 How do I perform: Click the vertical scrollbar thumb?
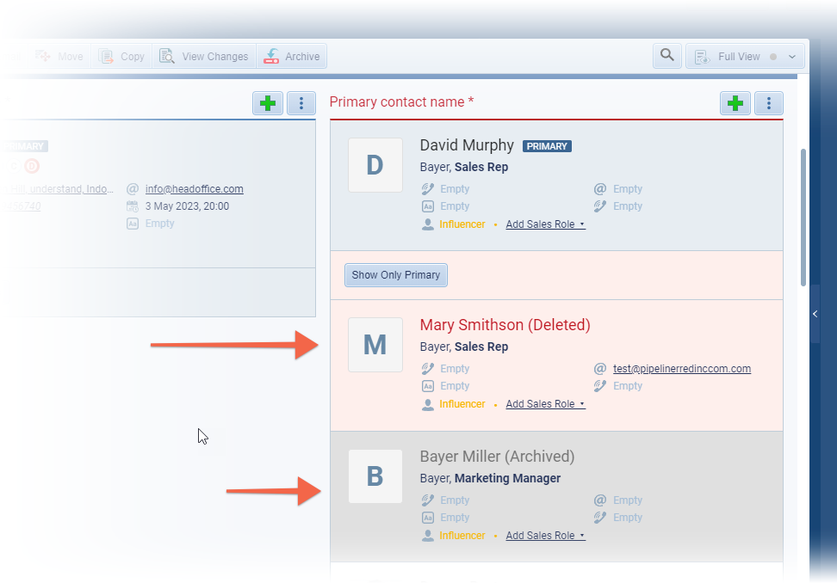point(803,218)
